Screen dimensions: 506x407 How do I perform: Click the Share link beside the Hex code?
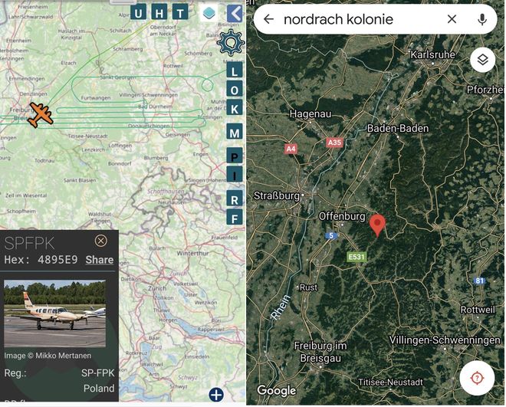click(x=100, y=260)
